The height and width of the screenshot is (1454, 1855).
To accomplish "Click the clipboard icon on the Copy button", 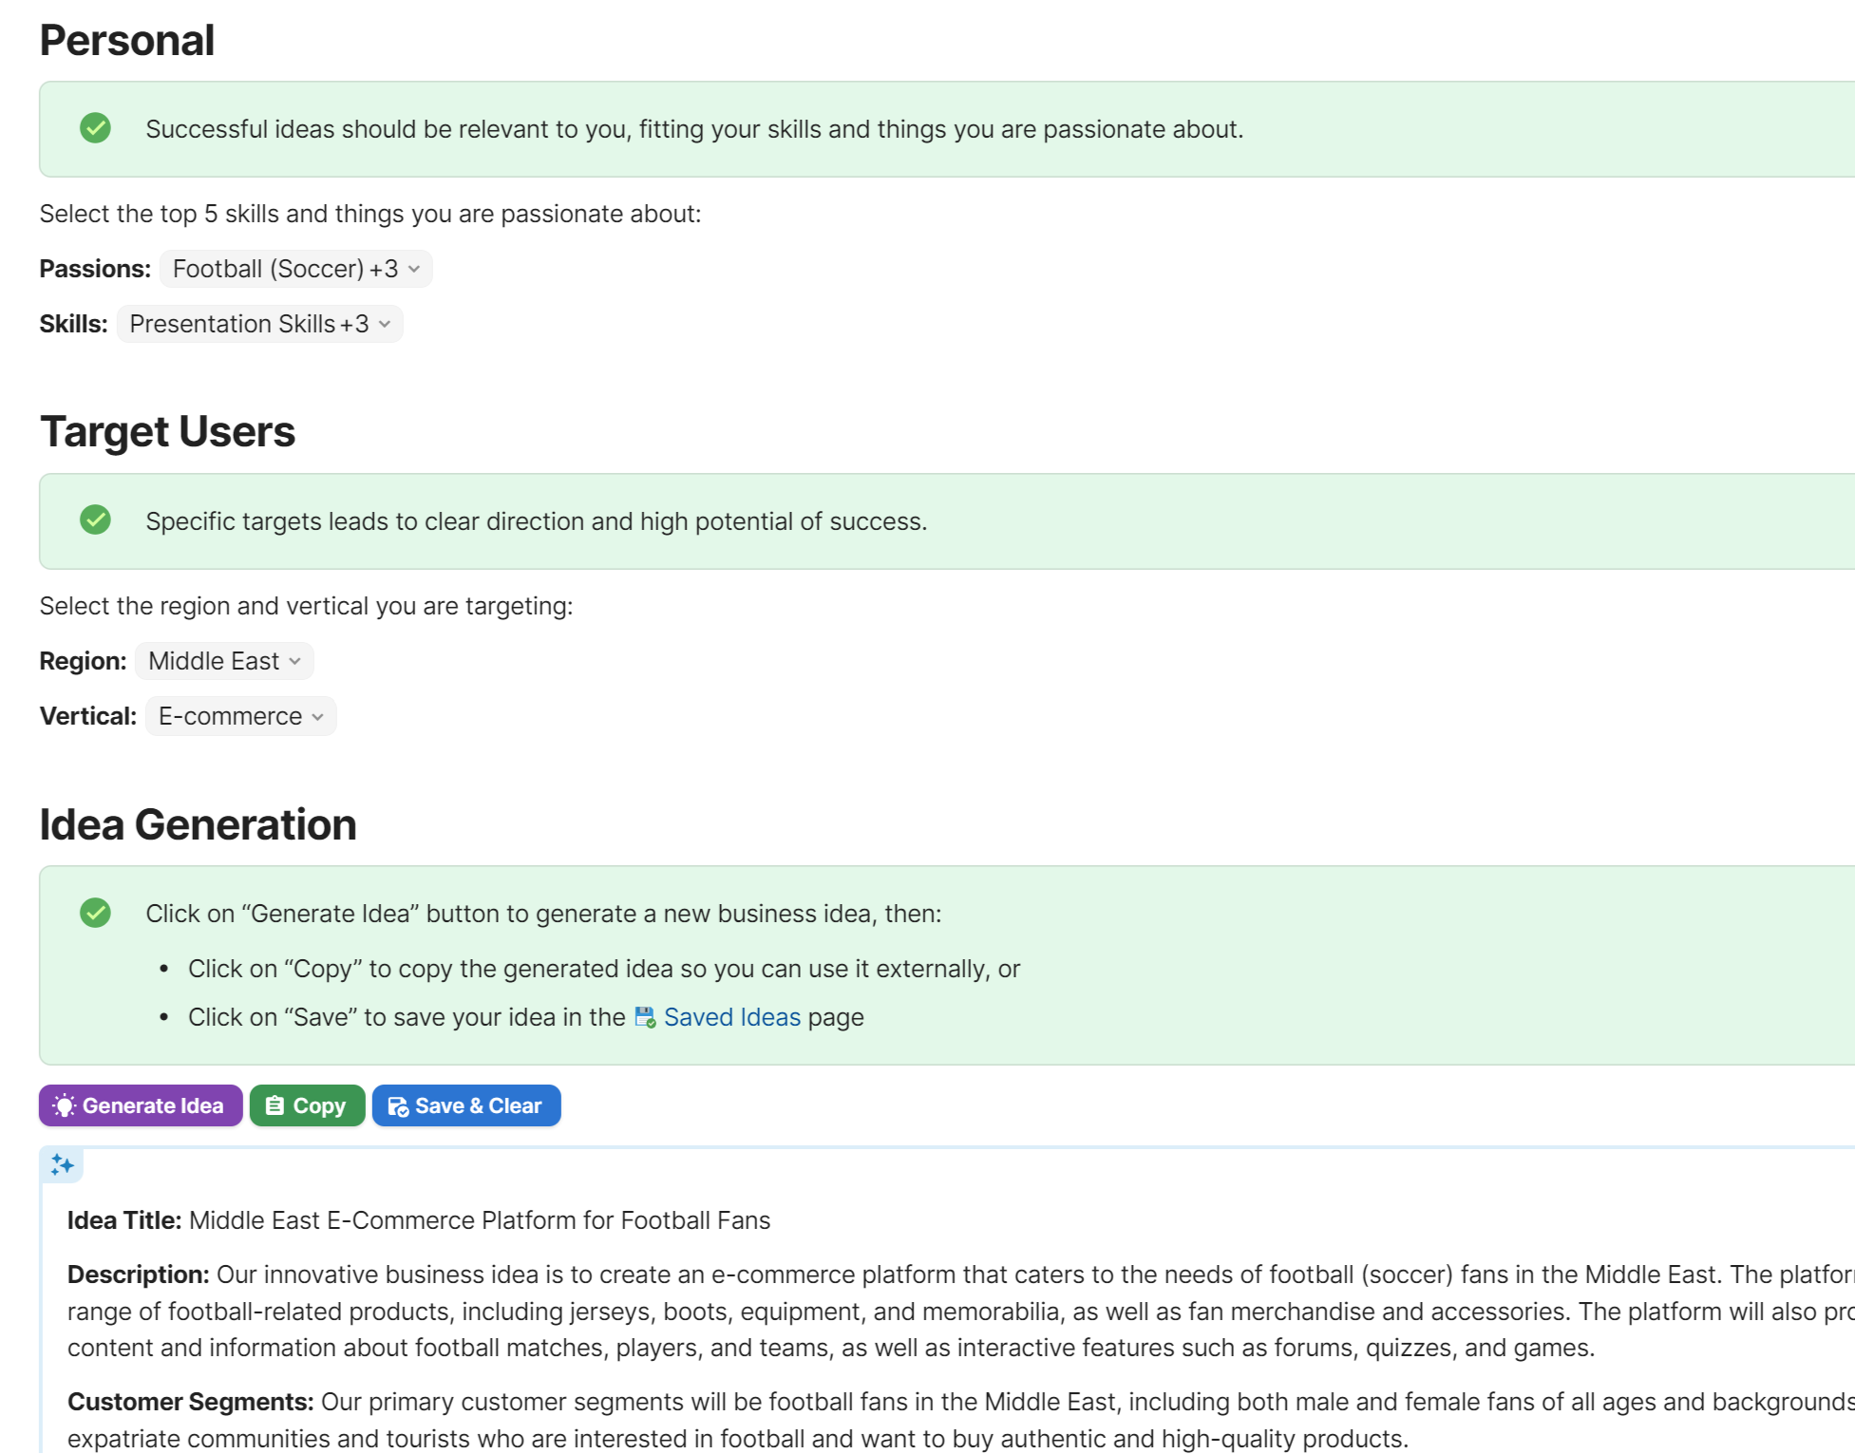I will (x=274, y=1105).
